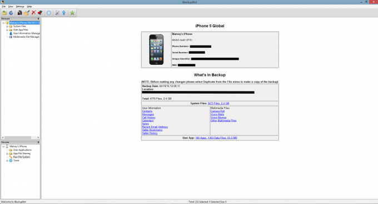Click the open backup folder toolbar icon

(x=4, y=13)
